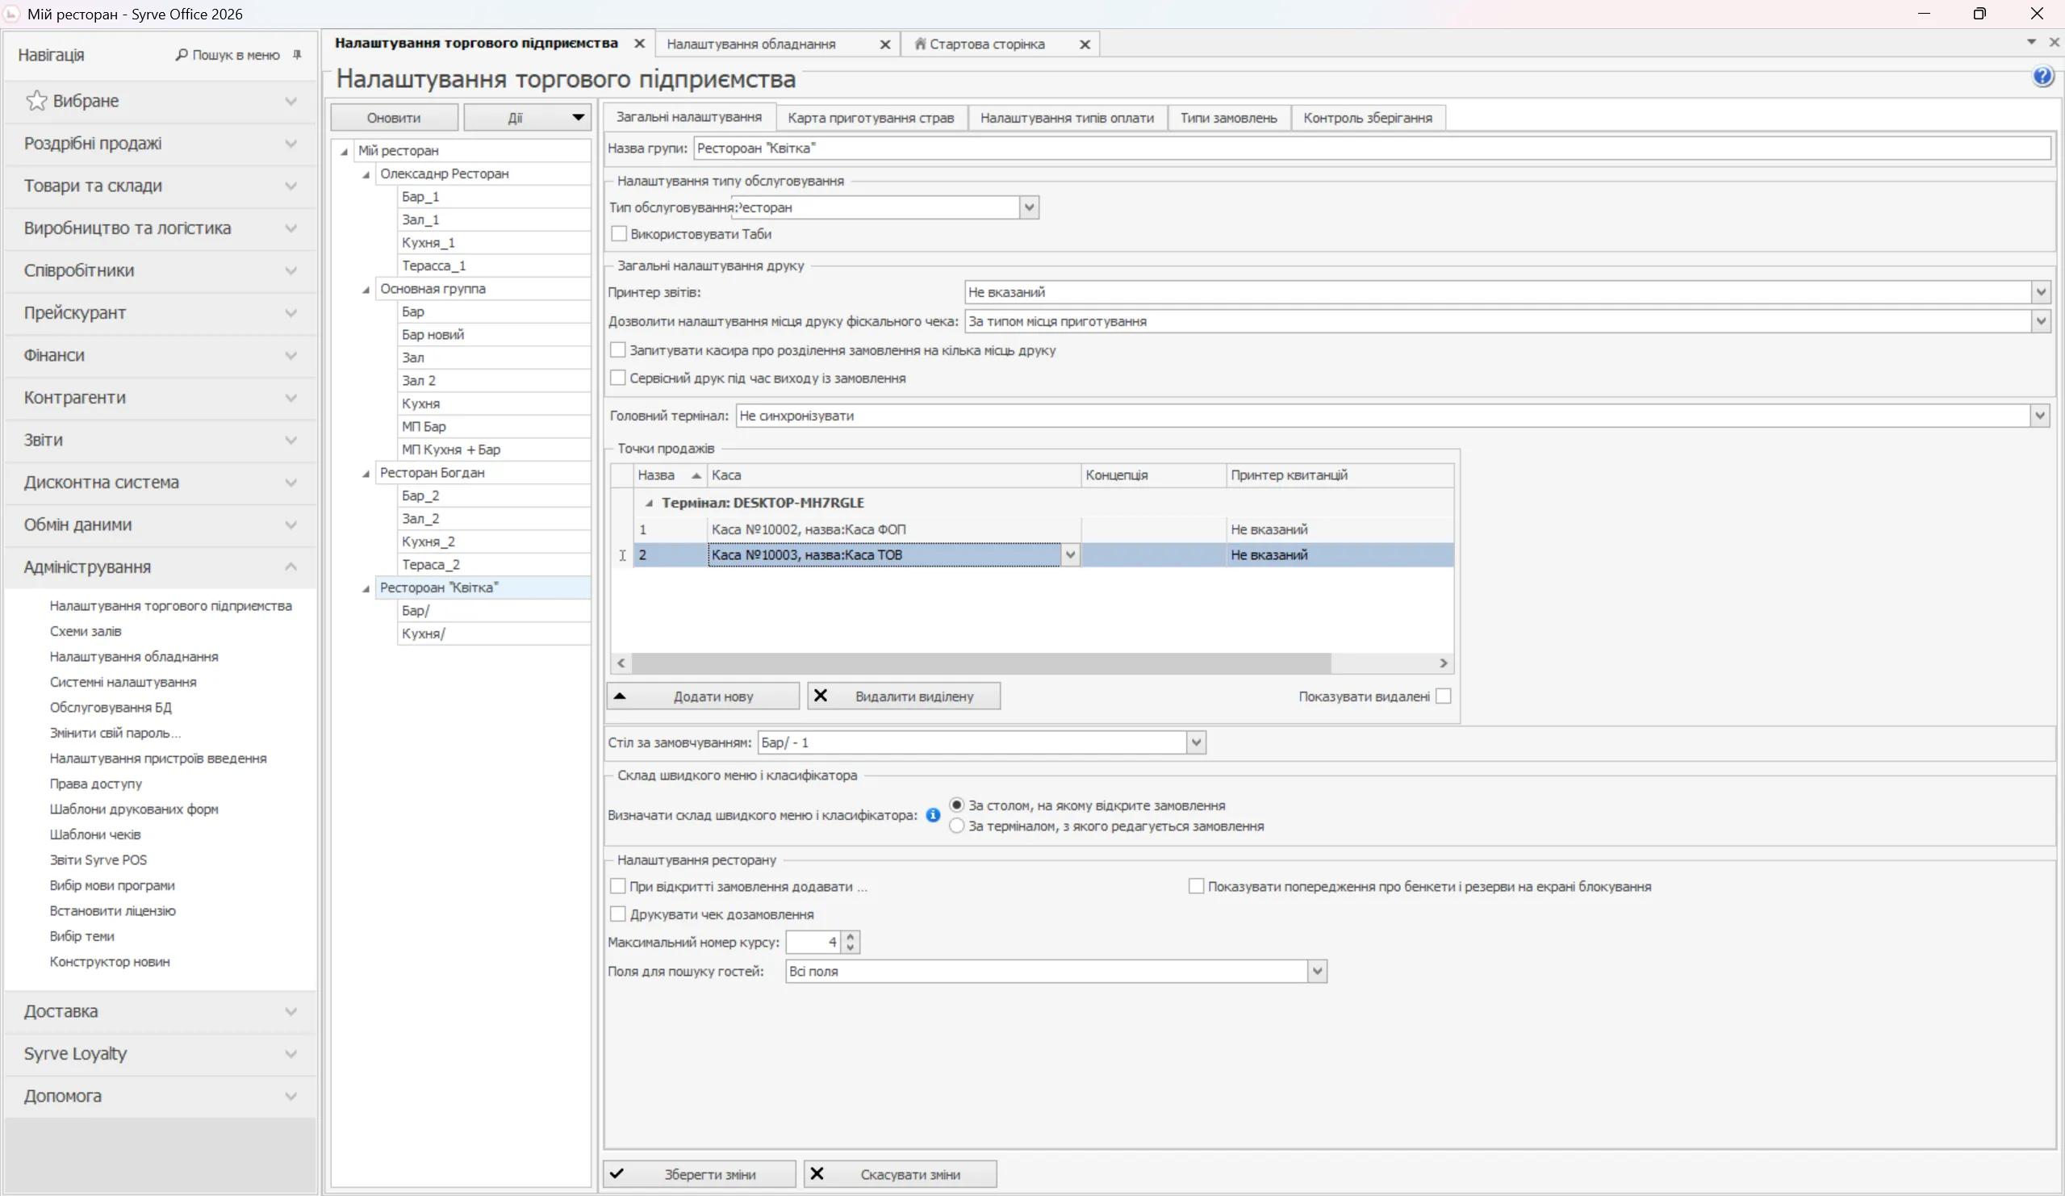The width and height of the screenshot is (2065, 1196).
Task: Click the search icon next to Пошук в меню
Action: 182,55
